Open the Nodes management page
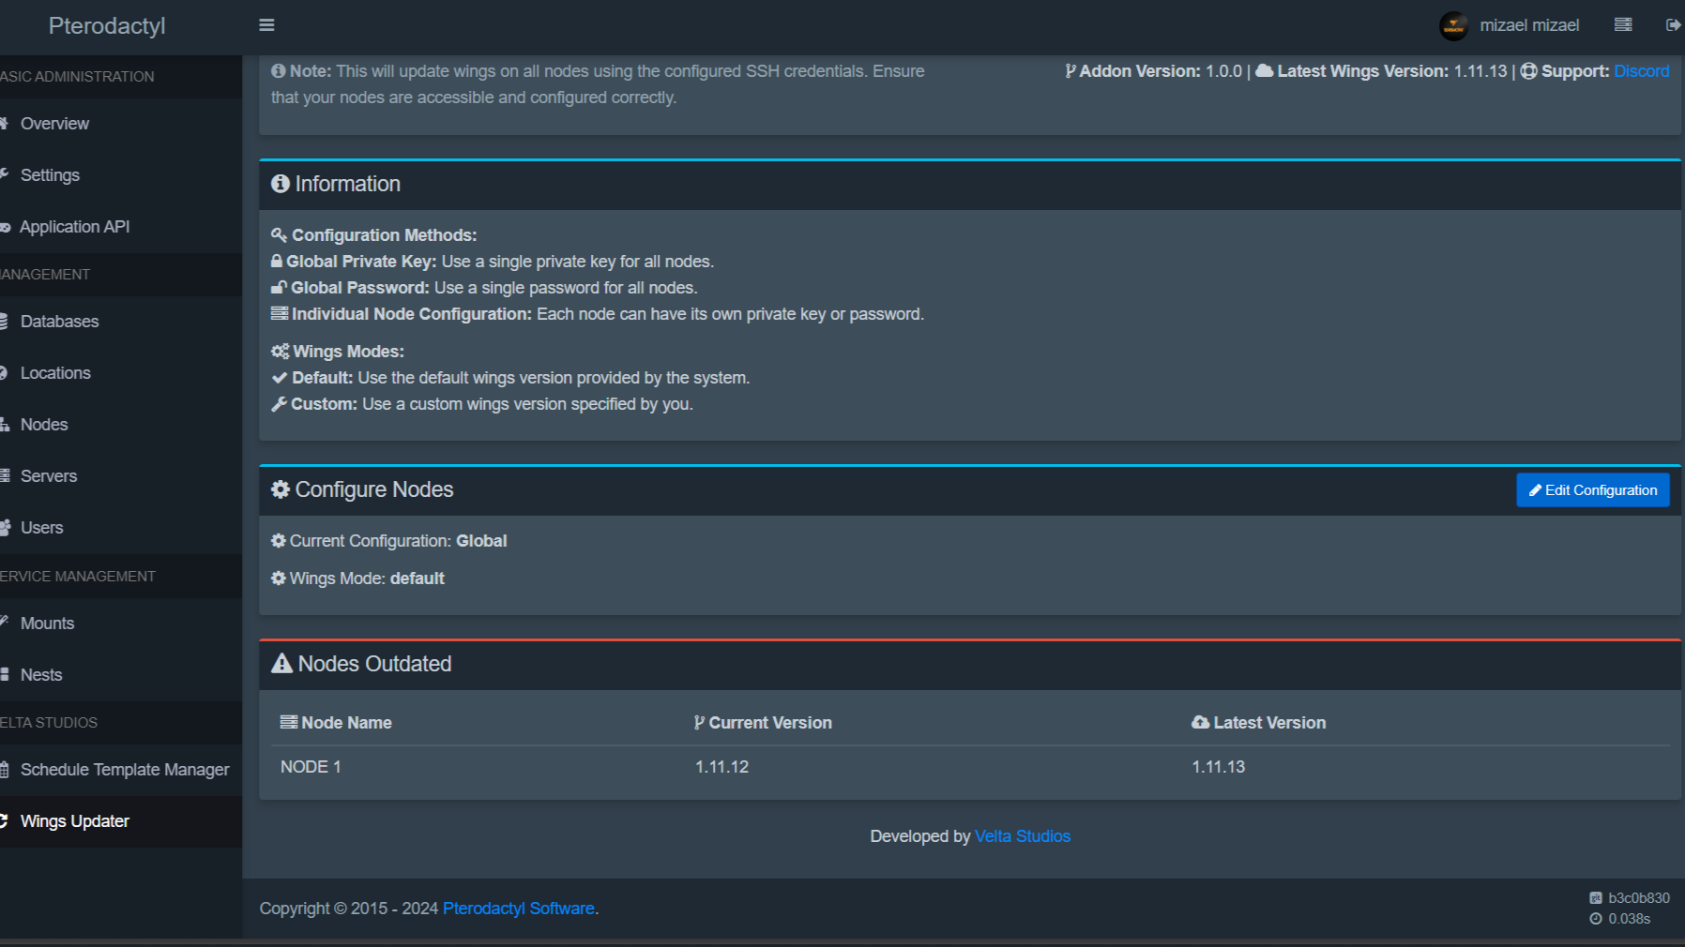1685x947 pixels. point(44,425)
